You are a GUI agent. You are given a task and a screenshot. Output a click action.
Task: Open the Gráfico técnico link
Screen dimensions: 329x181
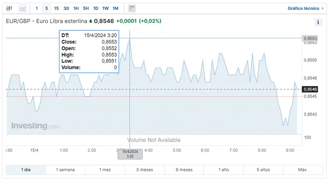(x=306, y=8)
